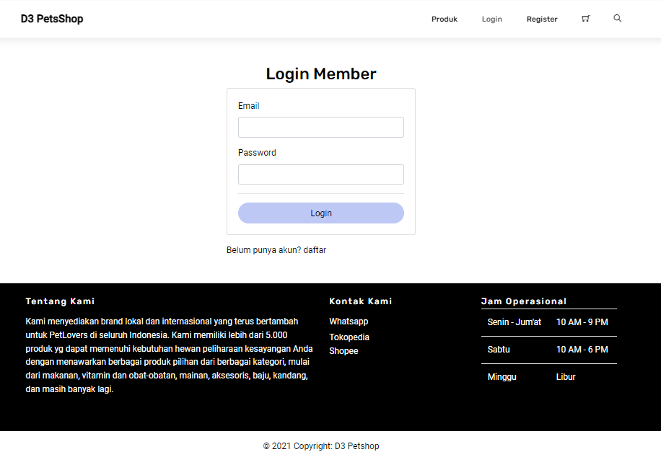Screen dimensions: 661x470
Task: Open the search tool
Action: tap(617, 19)
